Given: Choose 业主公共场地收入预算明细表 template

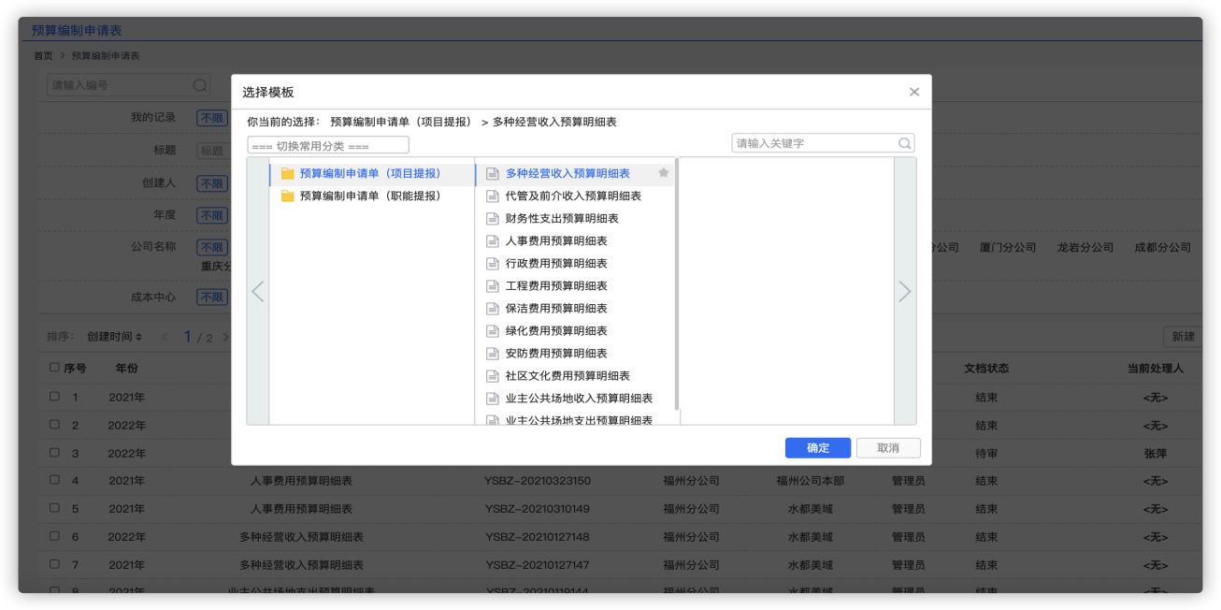Looking at the screenshot, I should (579, 399).
